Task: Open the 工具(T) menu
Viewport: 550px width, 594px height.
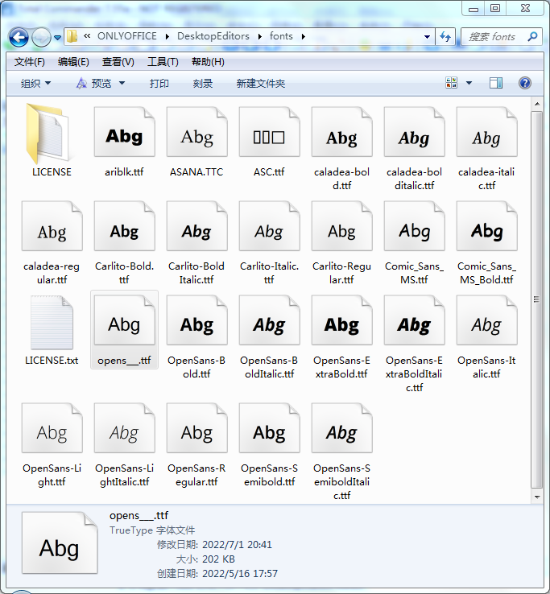Action: click(x=163, y=62)
